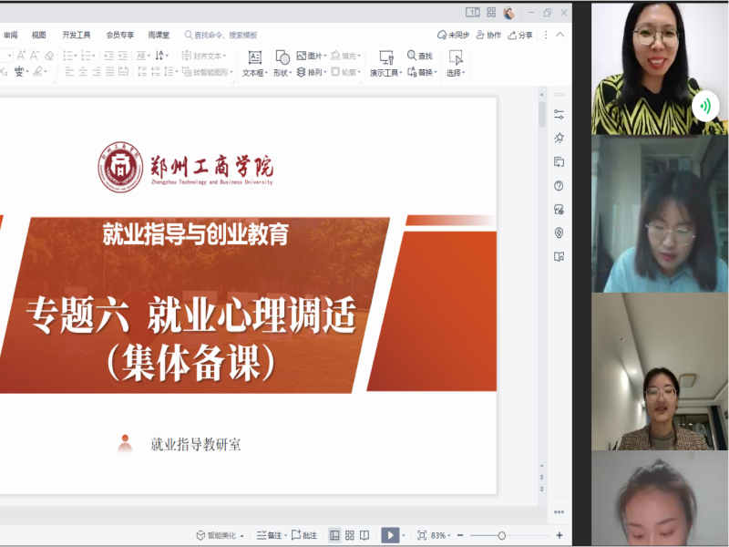Open the 形状 shapes gallery
This screenshot has height=547, width=729.
tap(282, 64)
